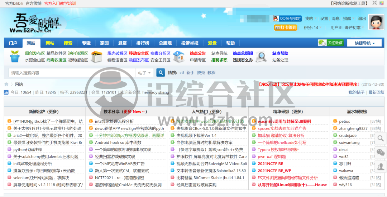Expand the 用户组: 锋芒初露 dropdown
Screen dimensions: 387x197
[347, 27]
